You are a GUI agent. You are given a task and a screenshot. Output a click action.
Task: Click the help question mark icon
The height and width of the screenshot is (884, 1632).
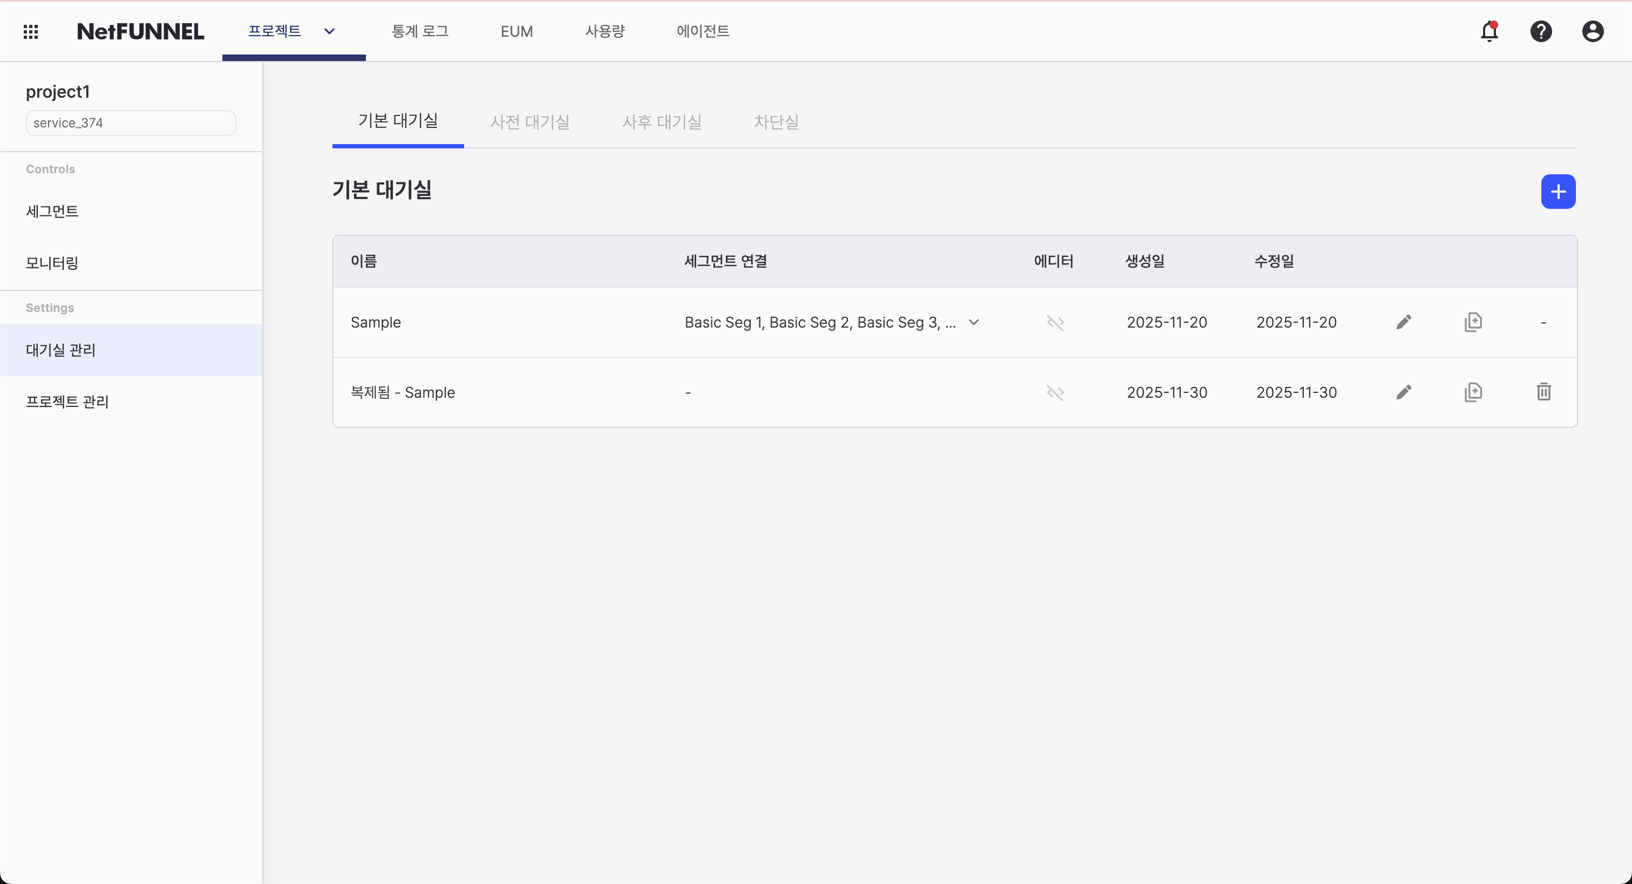pos(1541,31)
